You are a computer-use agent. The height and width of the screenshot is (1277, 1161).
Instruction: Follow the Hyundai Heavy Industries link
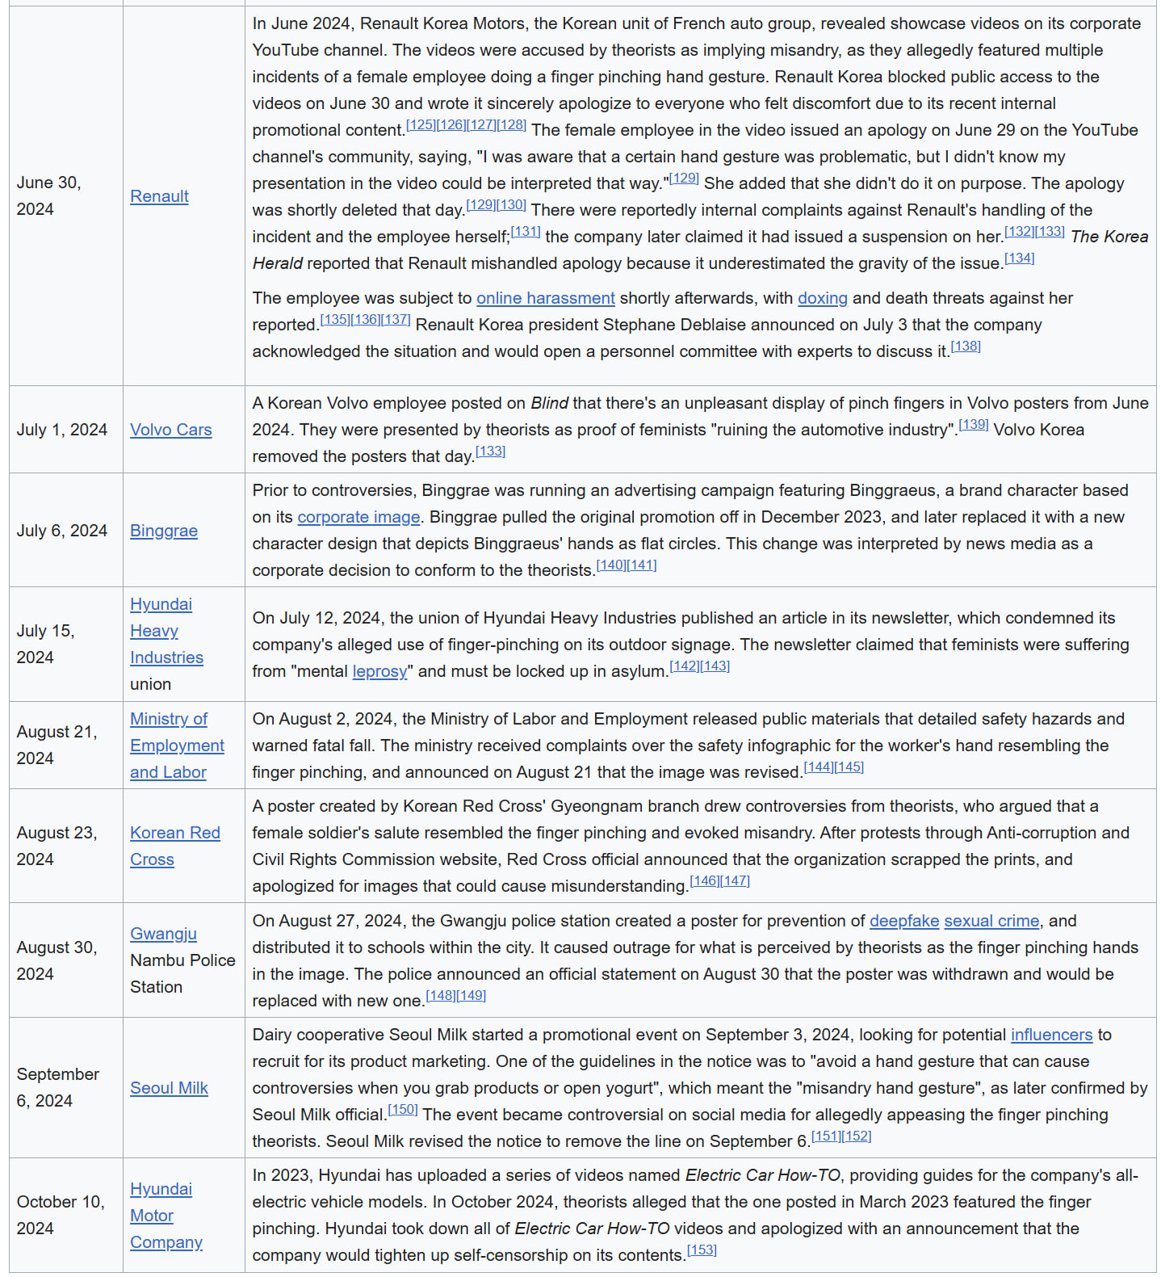166,631
